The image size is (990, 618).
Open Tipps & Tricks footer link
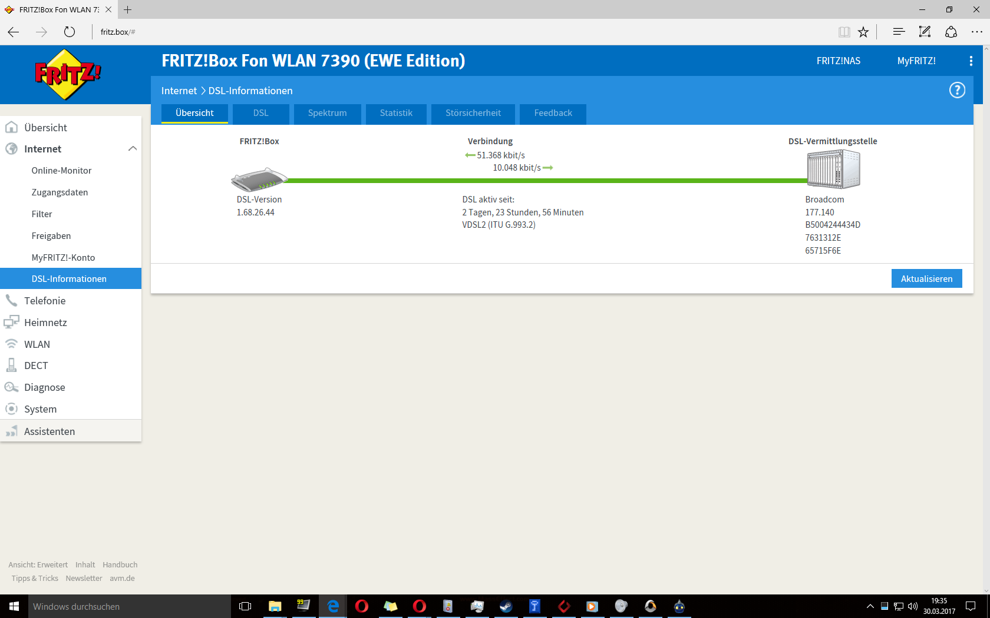[35, 578]
